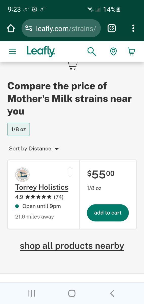Image resolution: width=144 pixels, height=304 pixels.
Task: Click the Sort by dropdown arrow
Action: coord(57,149)
